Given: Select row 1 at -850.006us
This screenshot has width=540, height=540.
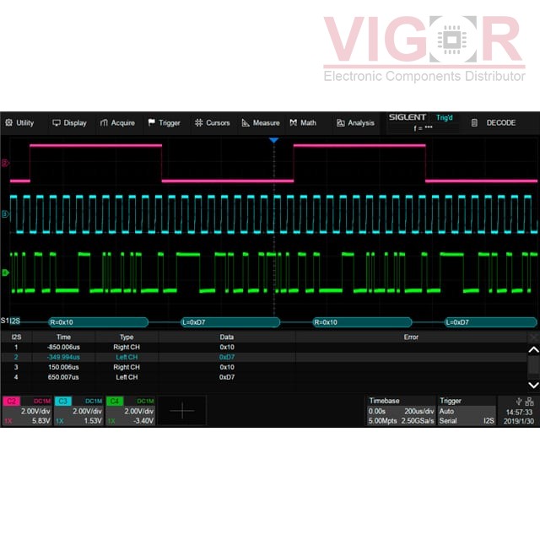Looking at the screenshot, I should [x=263, y=347].
